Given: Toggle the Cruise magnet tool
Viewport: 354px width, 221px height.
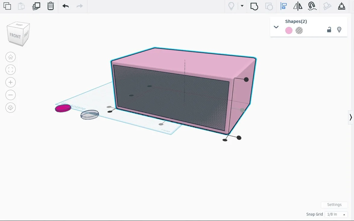Looking at the screenshot, I should click(x=312, y=6).
